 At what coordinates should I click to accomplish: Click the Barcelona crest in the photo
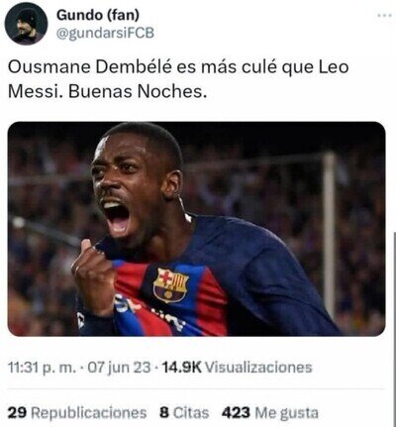click(x=170, y=285)
